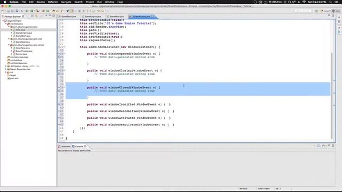Screen dimensions: 342x192
Task: Open Spotlight search in macOS menu bar
Action: (x=331, y=2)
